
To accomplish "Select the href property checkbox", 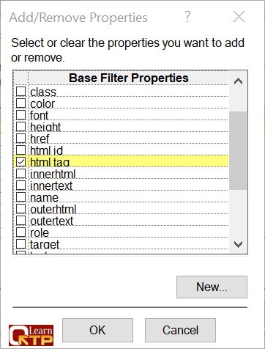I will click(x=20, y=138).
